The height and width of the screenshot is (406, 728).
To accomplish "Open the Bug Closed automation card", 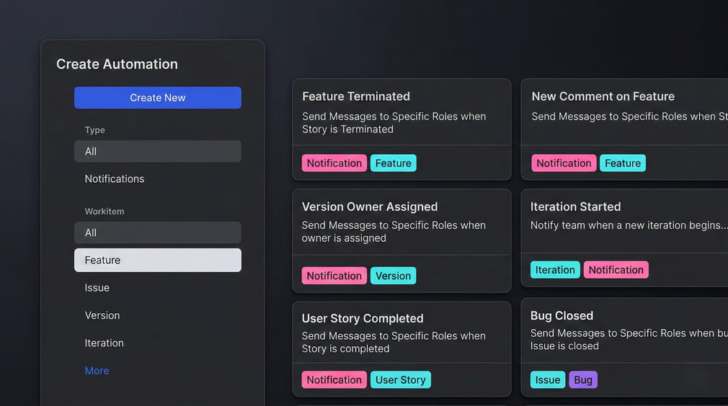I will tap(624, 330).
